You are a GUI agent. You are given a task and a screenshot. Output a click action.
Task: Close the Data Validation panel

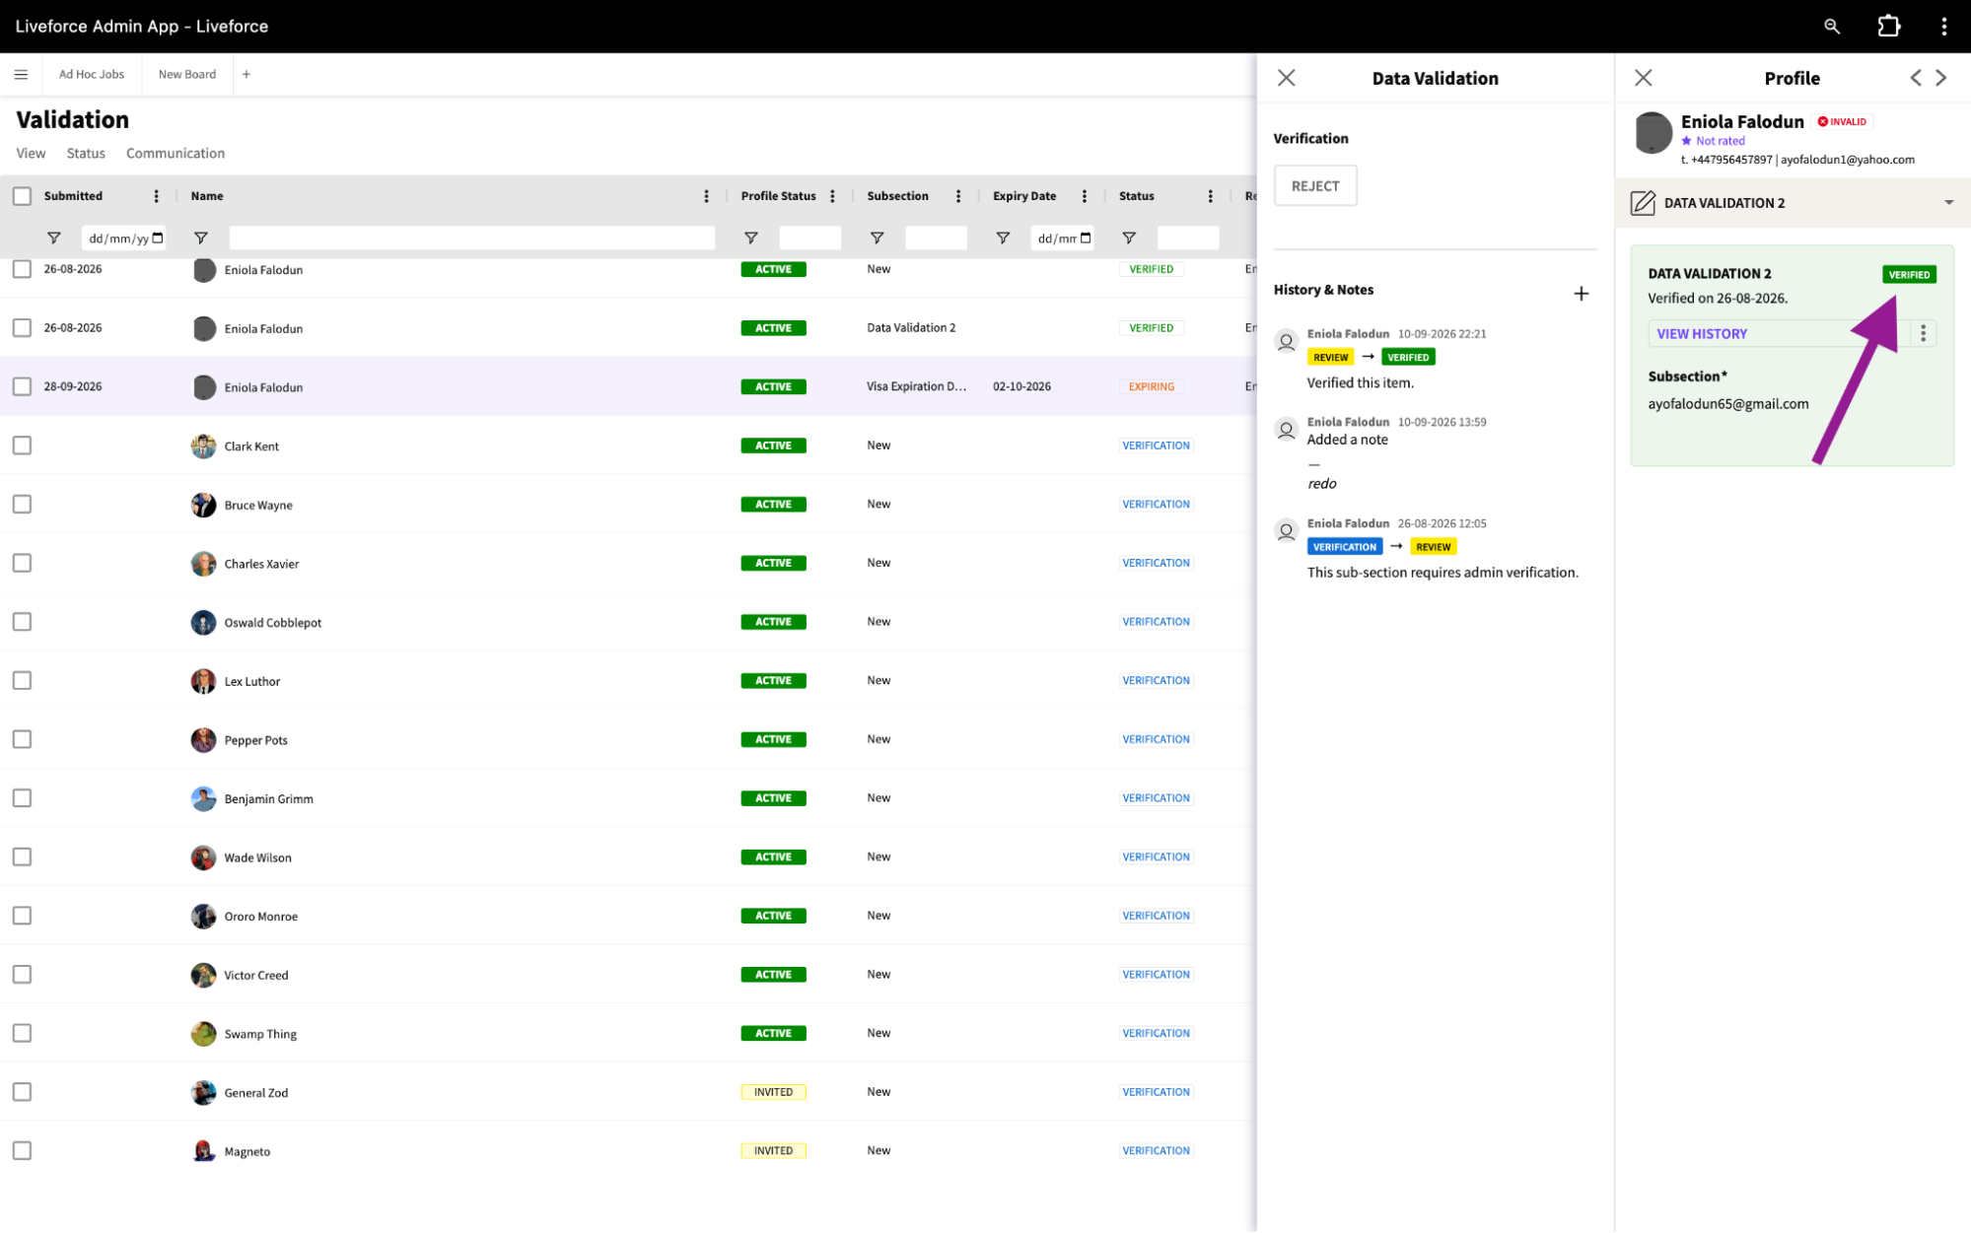(1286, 78)
